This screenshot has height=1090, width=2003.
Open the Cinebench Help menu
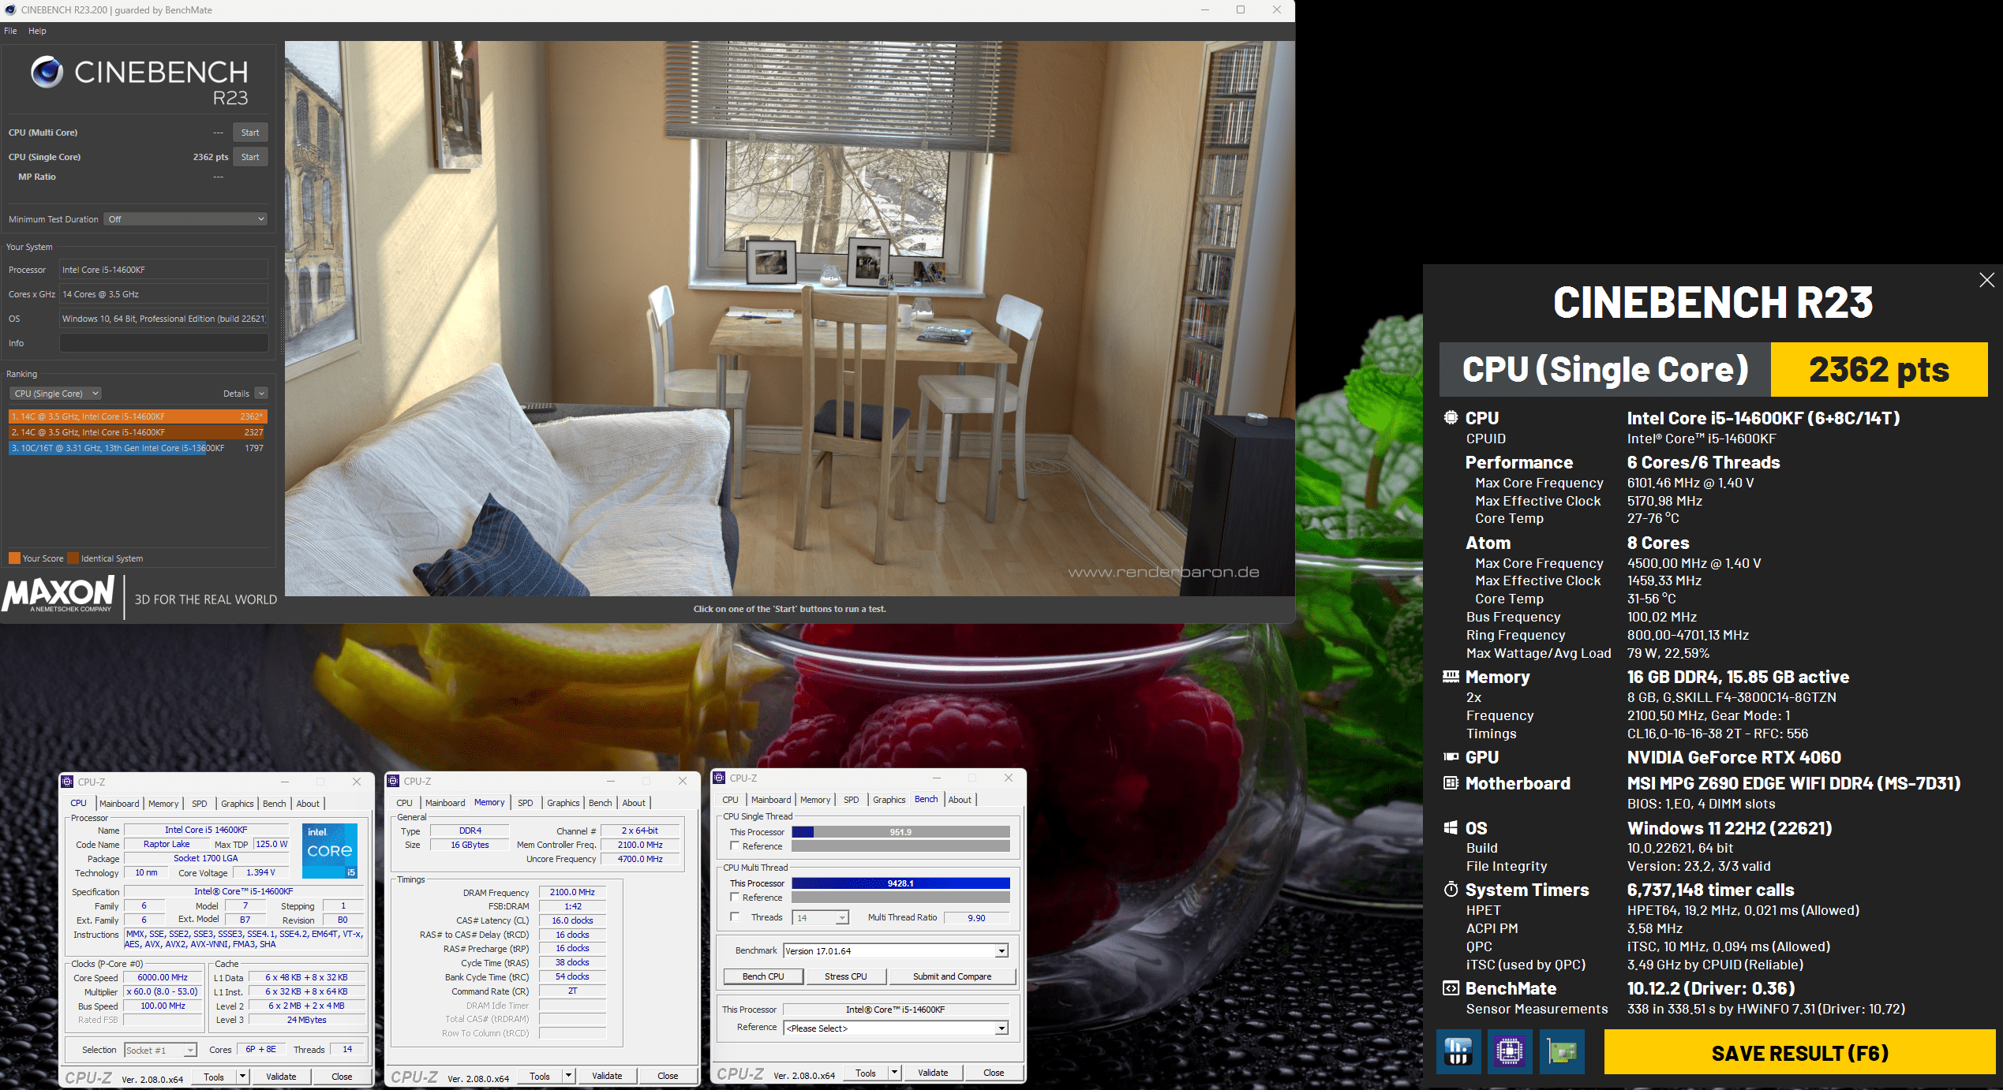[x=37, y=31]
